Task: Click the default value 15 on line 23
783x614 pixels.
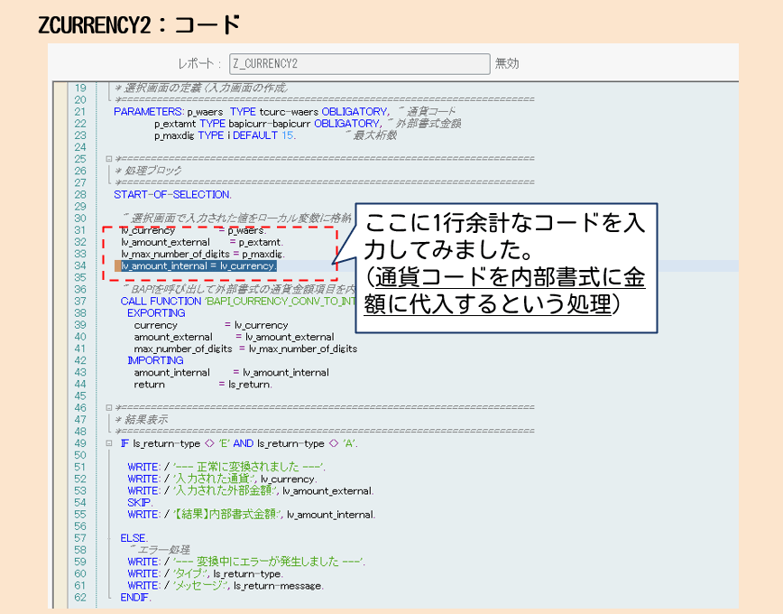Action: 288,135
